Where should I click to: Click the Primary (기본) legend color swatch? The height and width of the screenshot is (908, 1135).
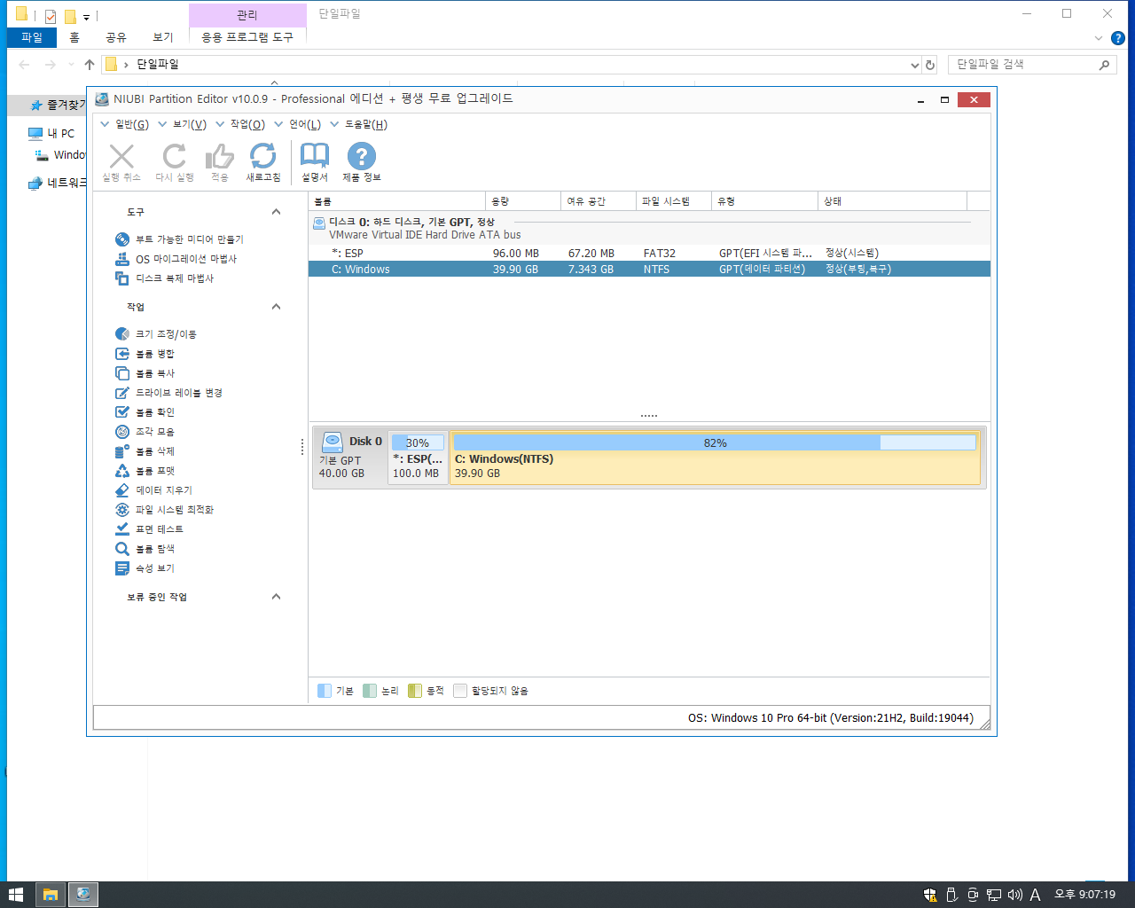(325, 691)
